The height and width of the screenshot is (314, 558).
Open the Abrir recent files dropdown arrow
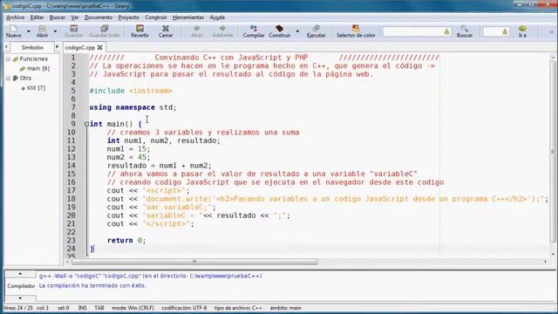point(55,31)
